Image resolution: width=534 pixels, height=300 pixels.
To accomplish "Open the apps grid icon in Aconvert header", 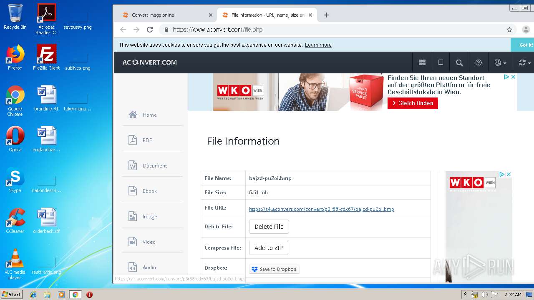I will coord(422,62).
